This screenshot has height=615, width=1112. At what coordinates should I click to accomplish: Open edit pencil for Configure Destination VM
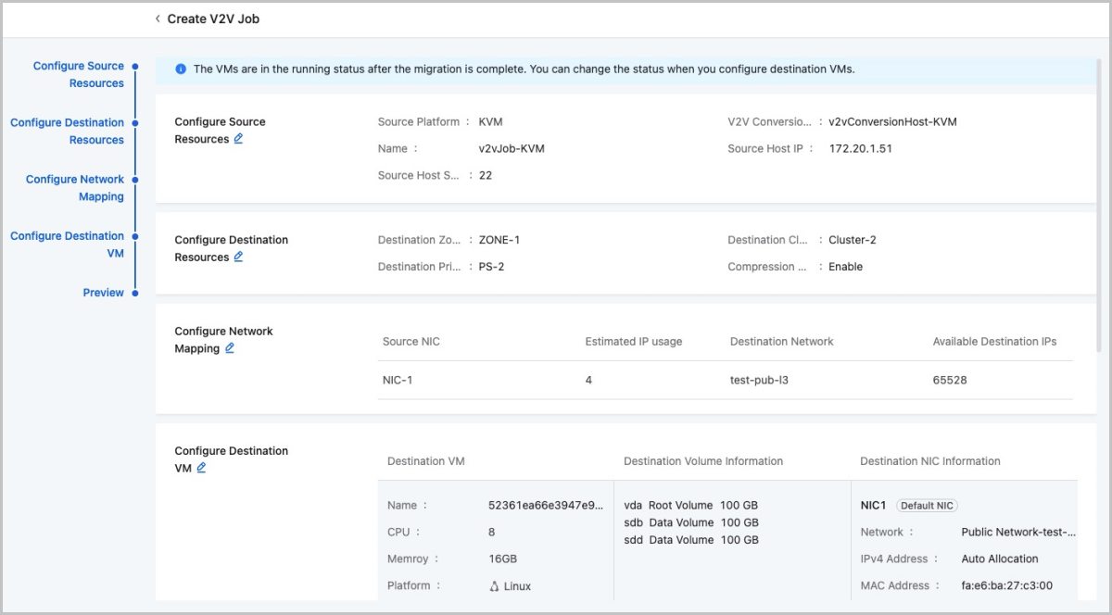point(201,468)
